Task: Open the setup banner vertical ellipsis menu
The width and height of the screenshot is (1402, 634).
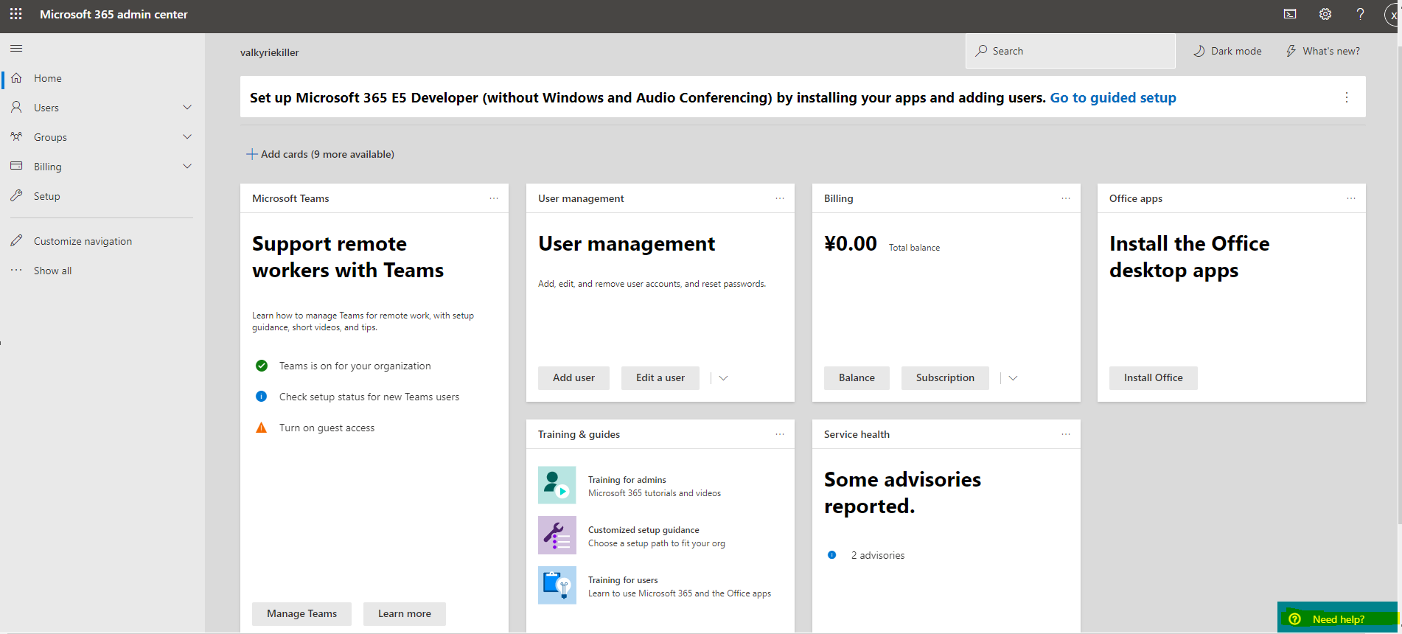Action: click(x=1347, y=97)
